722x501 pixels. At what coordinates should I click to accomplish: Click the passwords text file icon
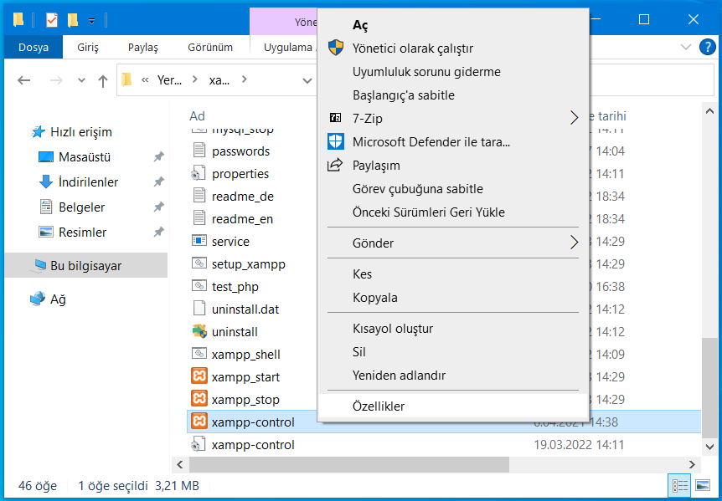[x=199, y=150]
